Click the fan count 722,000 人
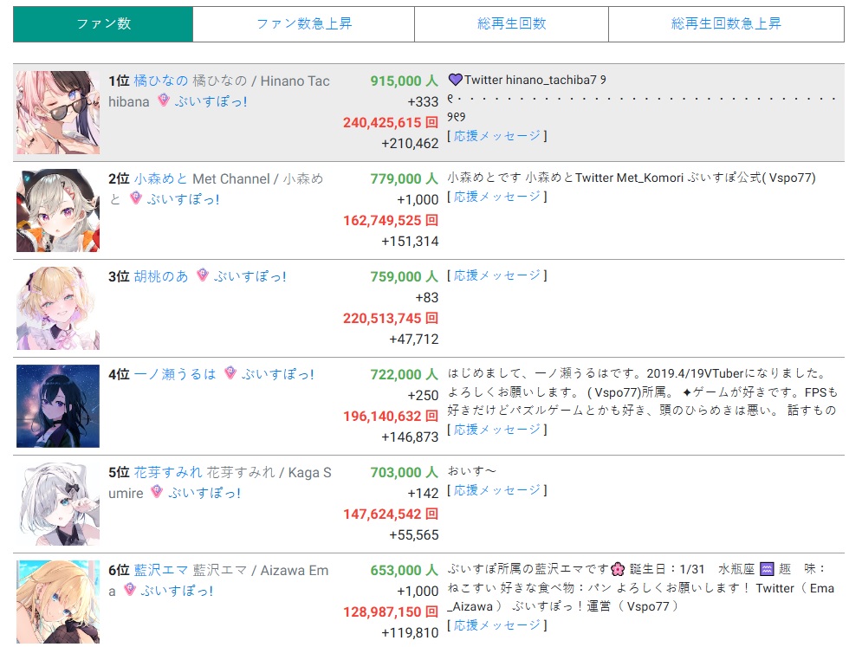 click(x=404, y=374)
